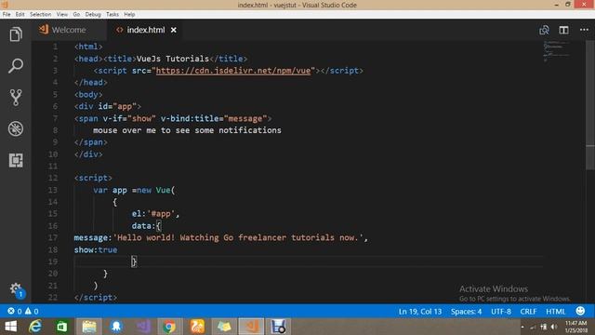Change indentation via Spaces: 4
The image size is (595, 335).
[466, 312]
